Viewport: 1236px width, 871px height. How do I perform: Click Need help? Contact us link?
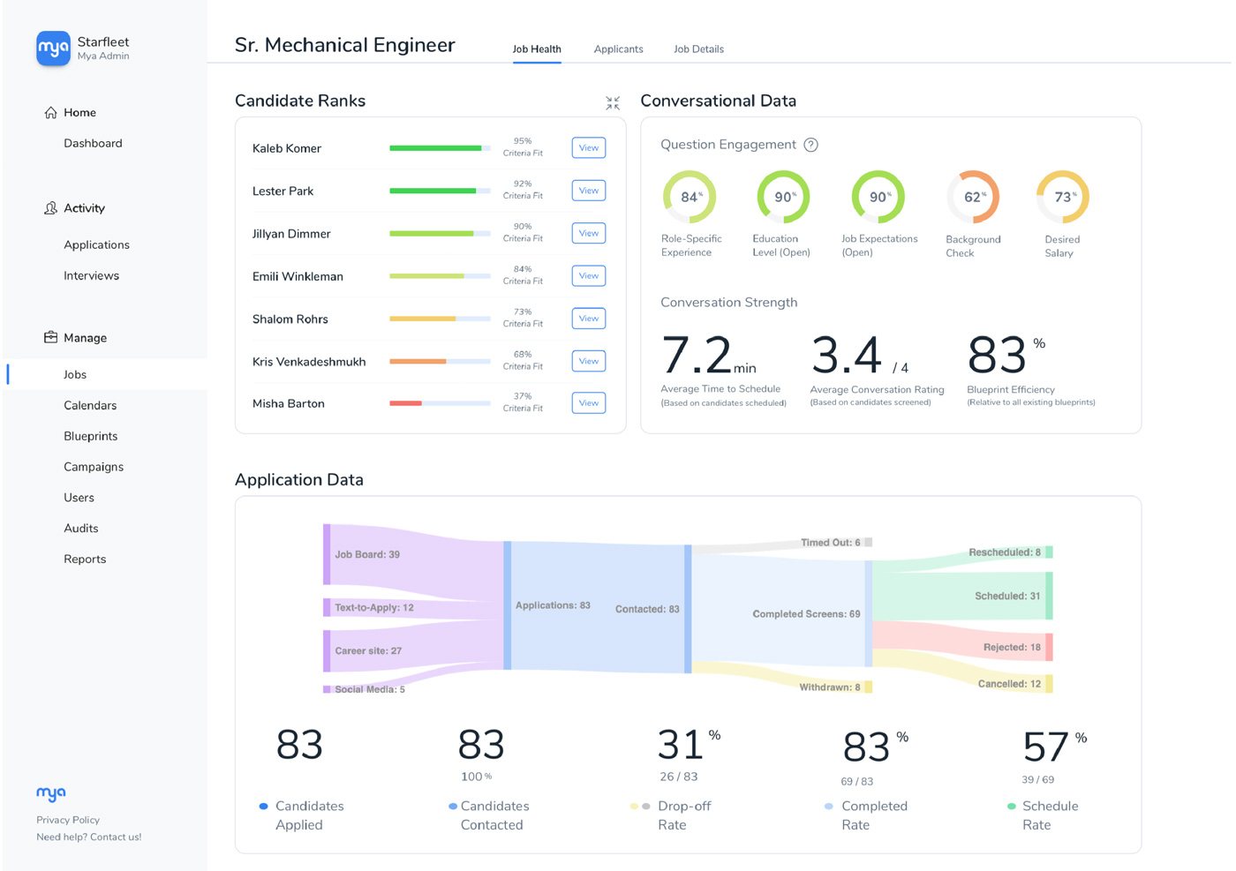[x=88, y=837]
